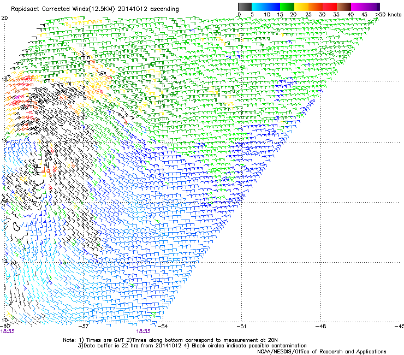Click the green 15-20 knots legend color

point(287,7)
